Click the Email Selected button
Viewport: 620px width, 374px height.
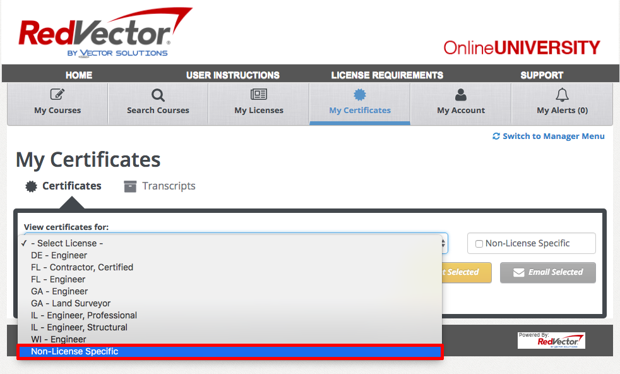click(x=547, y=272)
